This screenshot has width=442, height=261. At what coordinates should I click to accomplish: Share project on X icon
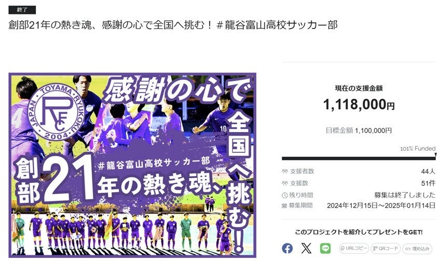tap(306, 249)
